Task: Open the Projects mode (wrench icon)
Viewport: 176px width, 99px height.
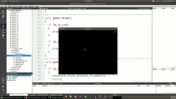Action: tap(3, 31)
